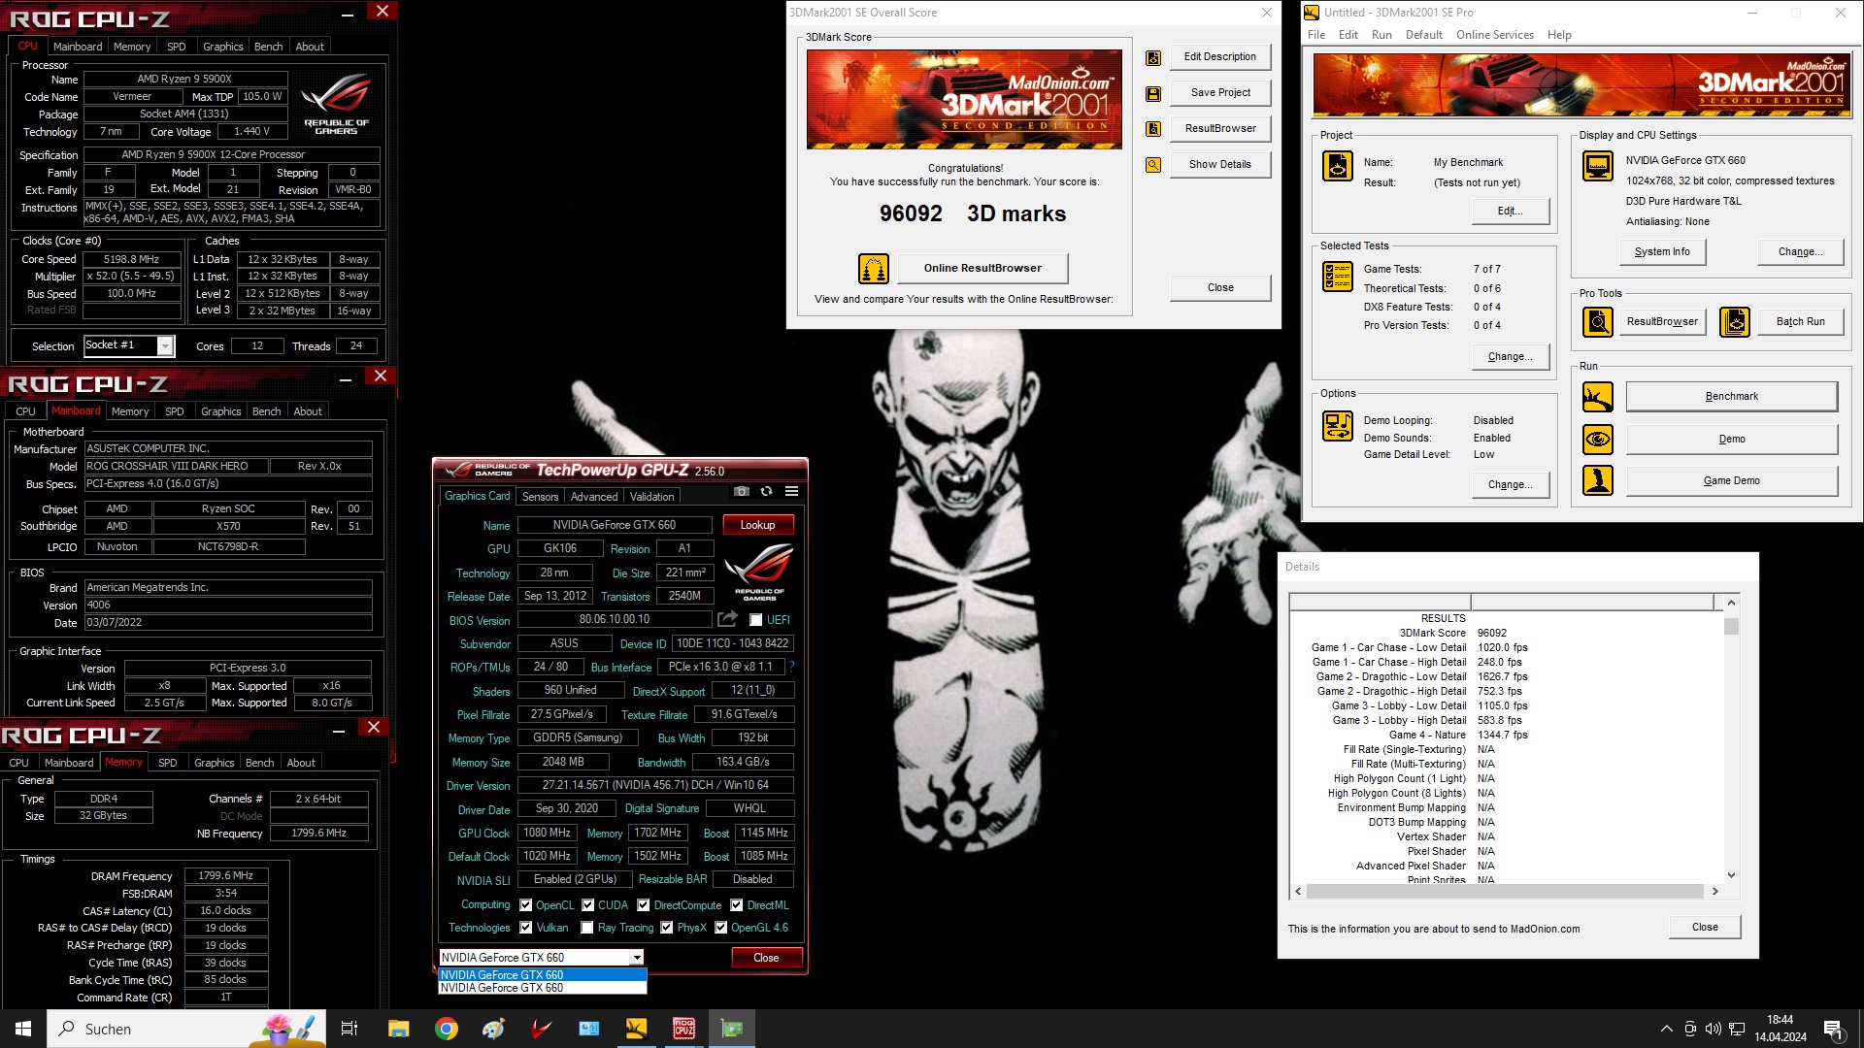
Task: Close the Details window via Close button
Action: (x=1705, y=928)
